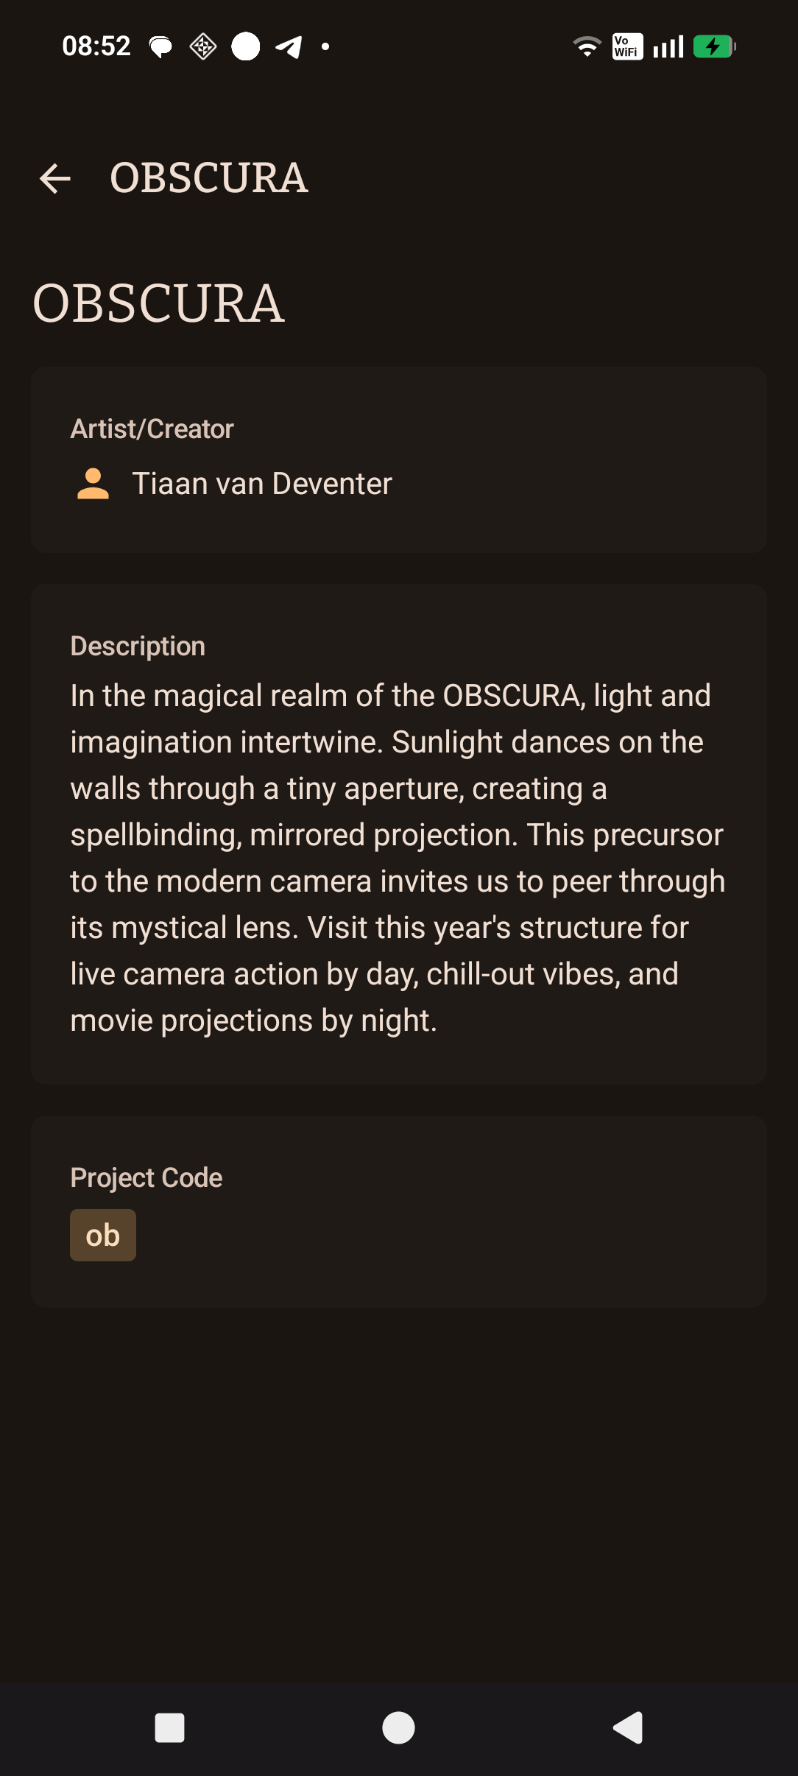Tap the VoWiFi status indicator

pyautogui.click(x=627, y=47)
